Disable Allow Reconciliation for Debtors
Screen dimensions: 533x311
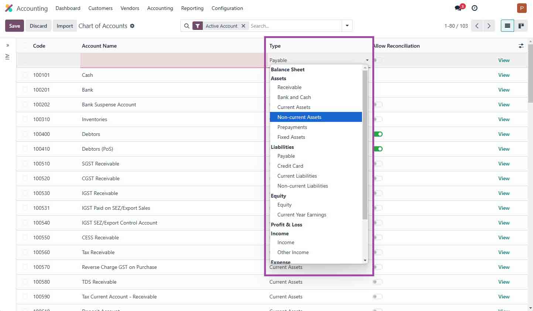click(377, 134)
